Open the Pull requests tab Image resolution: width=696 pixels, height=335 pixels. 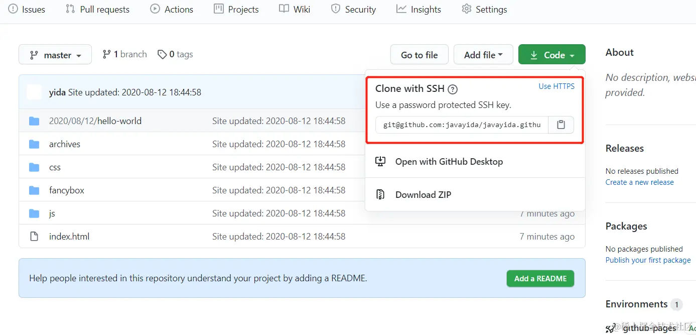(97, 9)
